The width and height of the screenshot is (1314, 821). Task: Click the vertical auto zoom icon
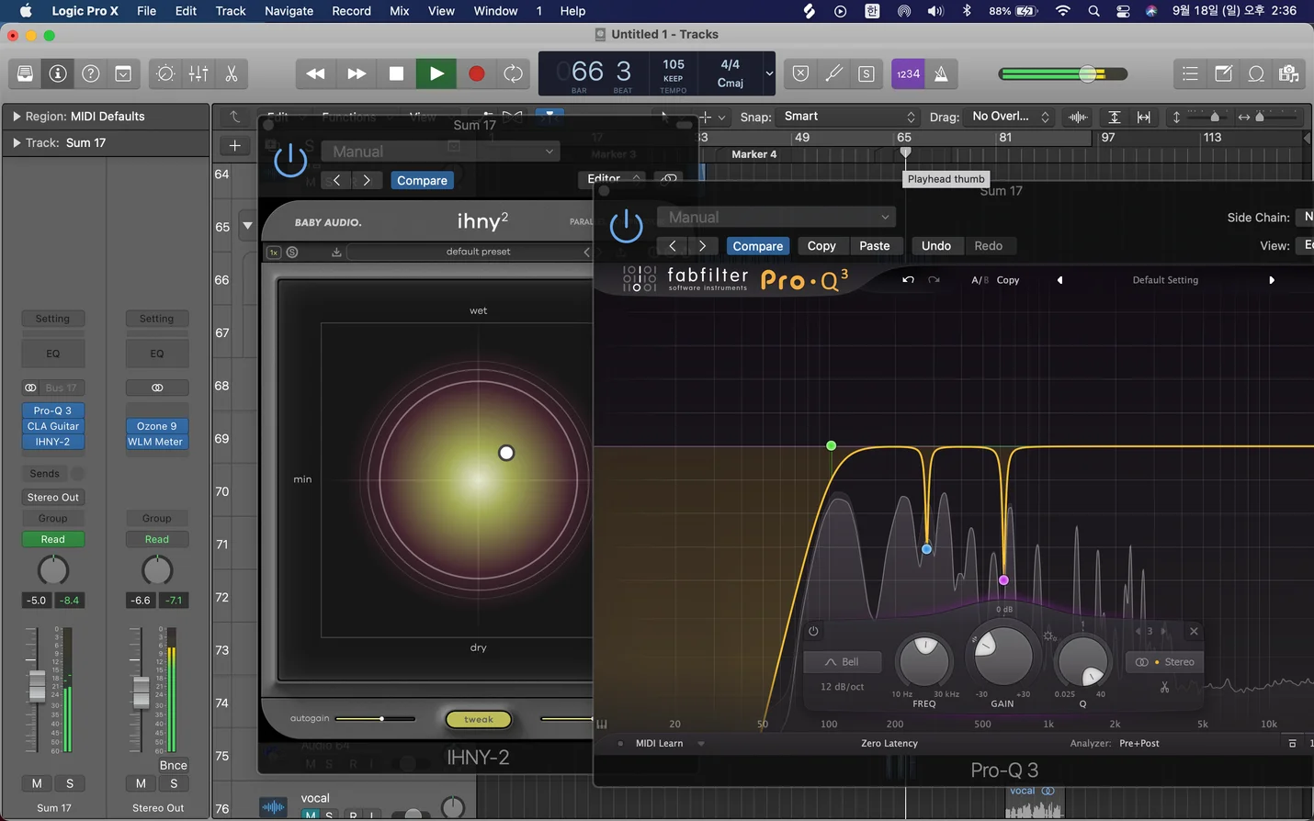[1114, 117]
